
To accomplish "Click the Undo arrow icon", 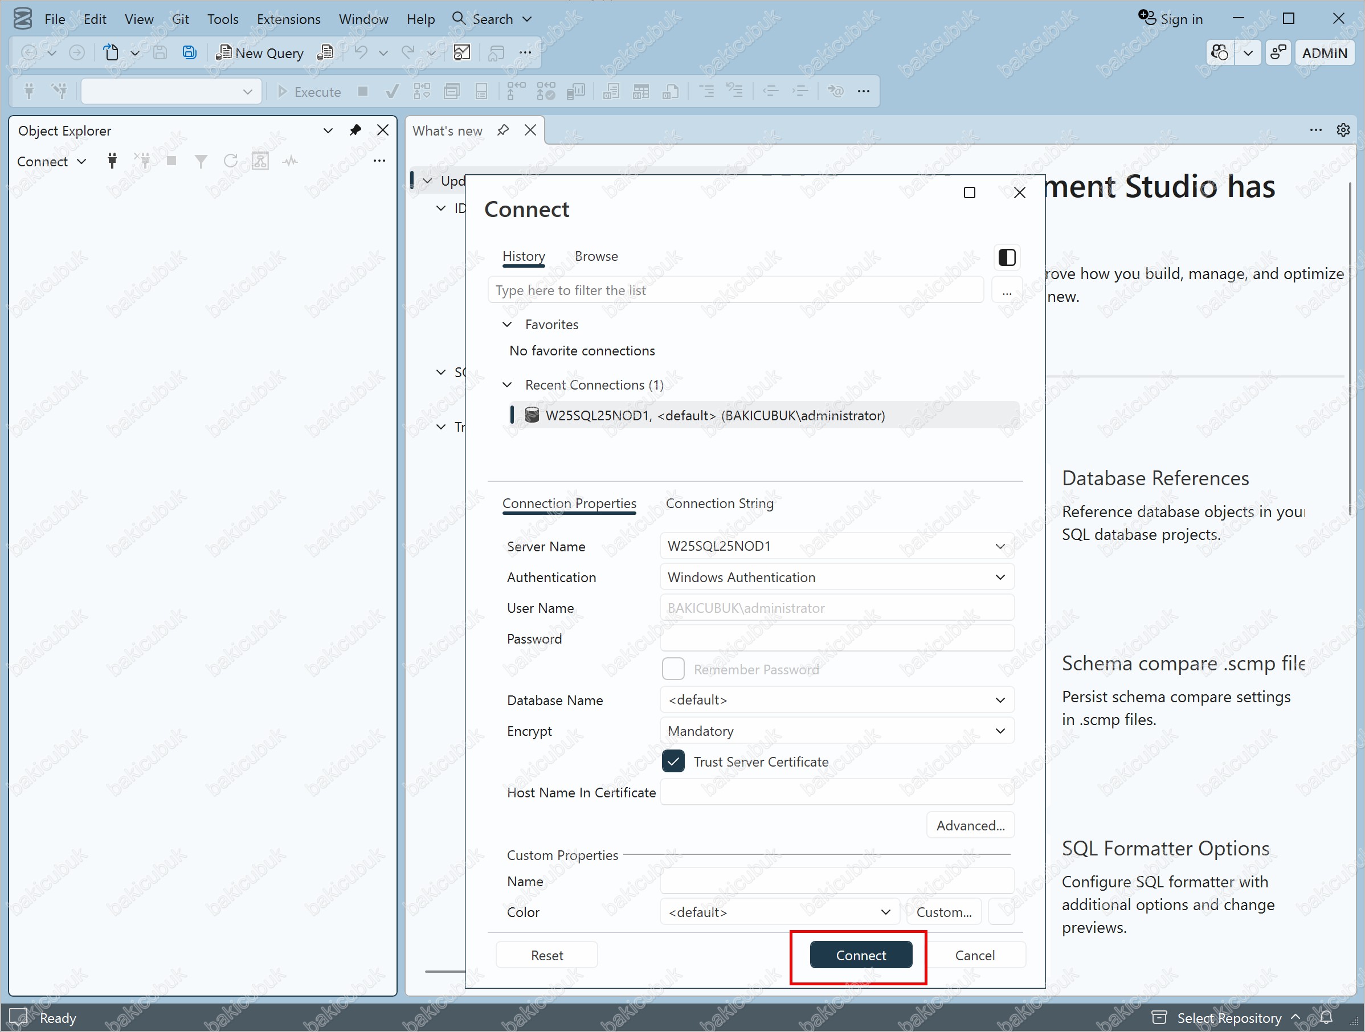I will (361, 52).
